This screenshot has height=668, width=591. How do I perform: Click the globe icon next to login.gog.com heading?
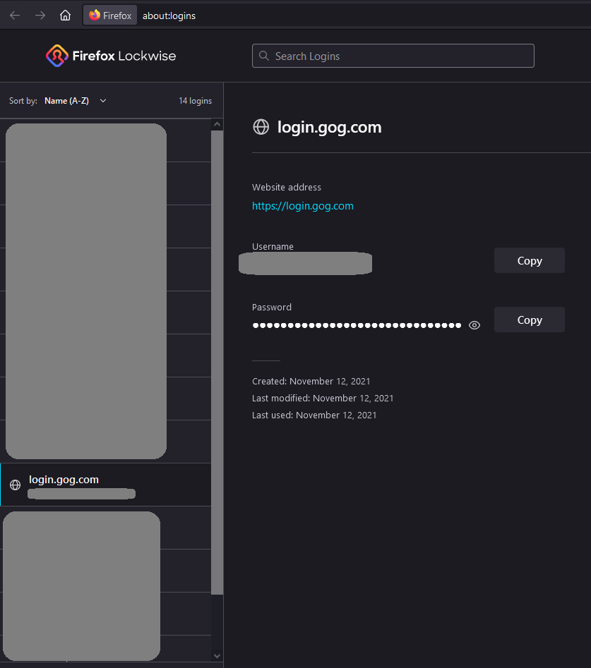click(x=261, y=127)
